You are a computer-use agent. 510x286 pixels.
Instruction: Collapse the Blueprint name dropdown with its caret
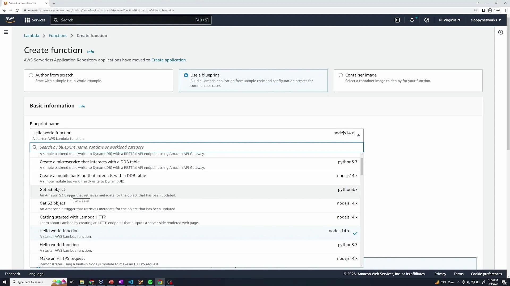point(358,135)
